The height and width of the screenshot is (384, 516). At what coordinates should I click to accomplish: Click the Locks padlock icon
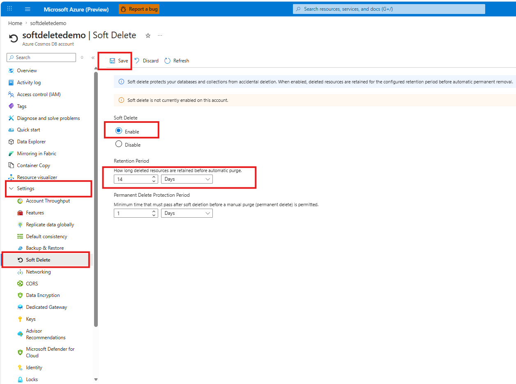[x=20, y=379]
